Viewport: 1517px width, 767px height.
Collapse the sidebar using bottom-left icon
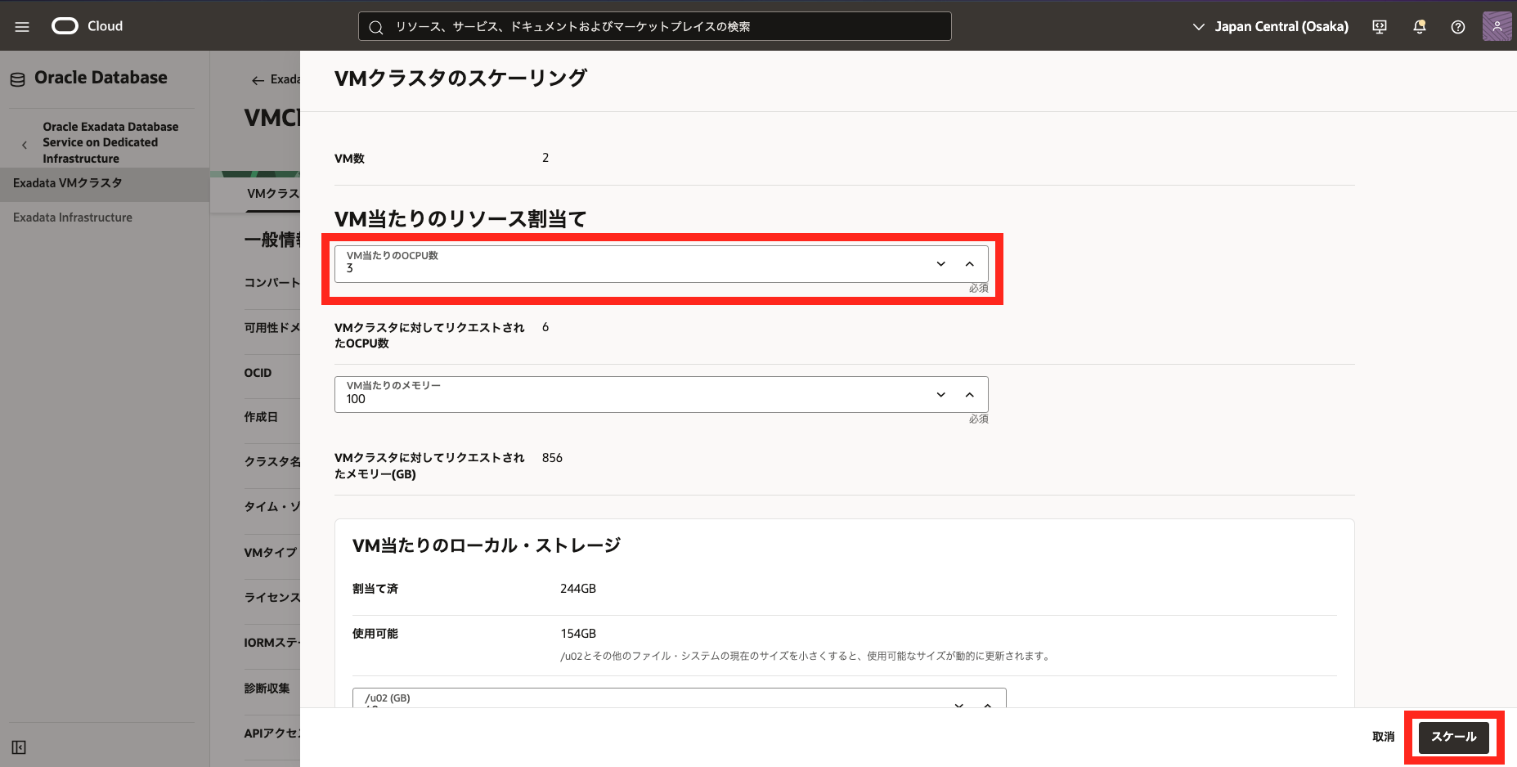[x=19, y=747]
